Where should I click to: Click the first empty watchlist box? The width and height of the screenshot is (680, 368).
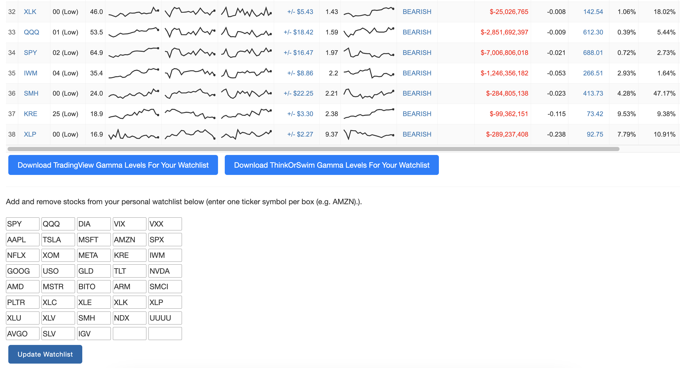(x=129, y=334)
